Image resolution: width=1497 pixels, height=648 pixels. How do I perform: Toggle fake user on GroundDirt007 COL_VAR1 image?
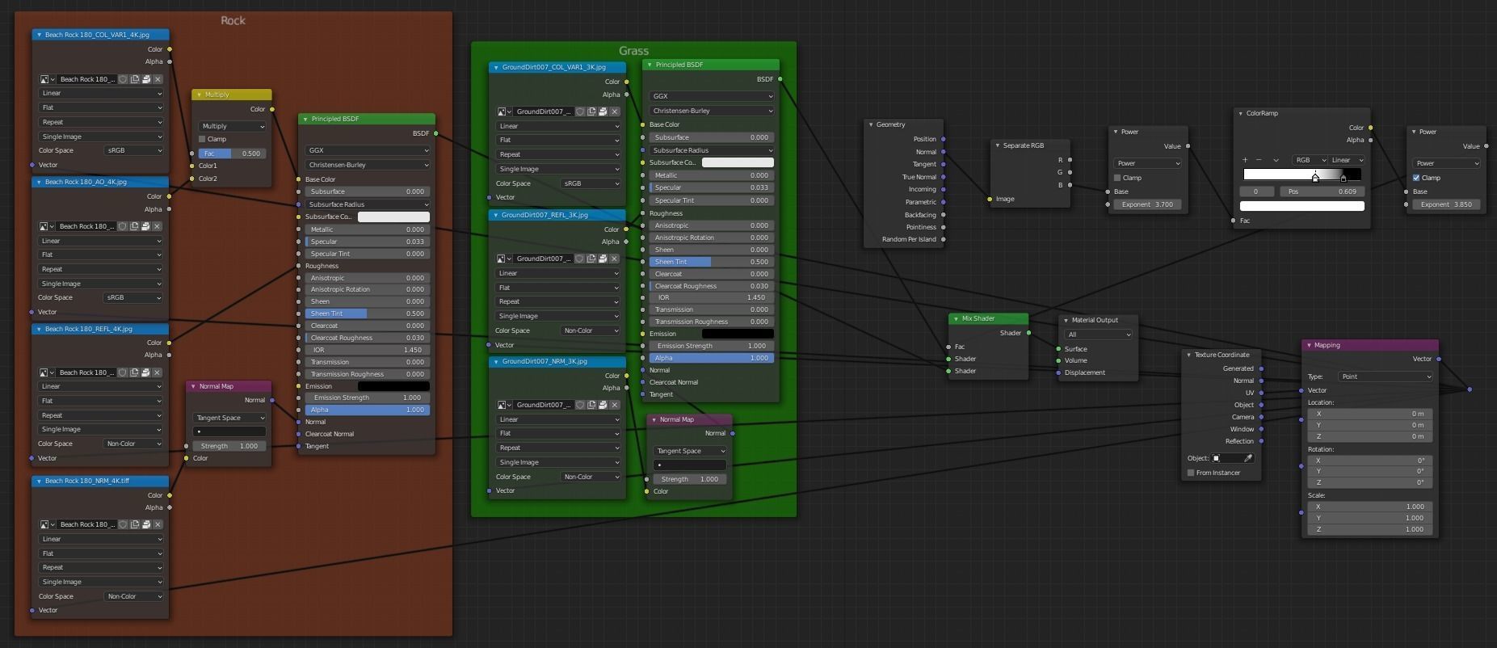point(580,112)
